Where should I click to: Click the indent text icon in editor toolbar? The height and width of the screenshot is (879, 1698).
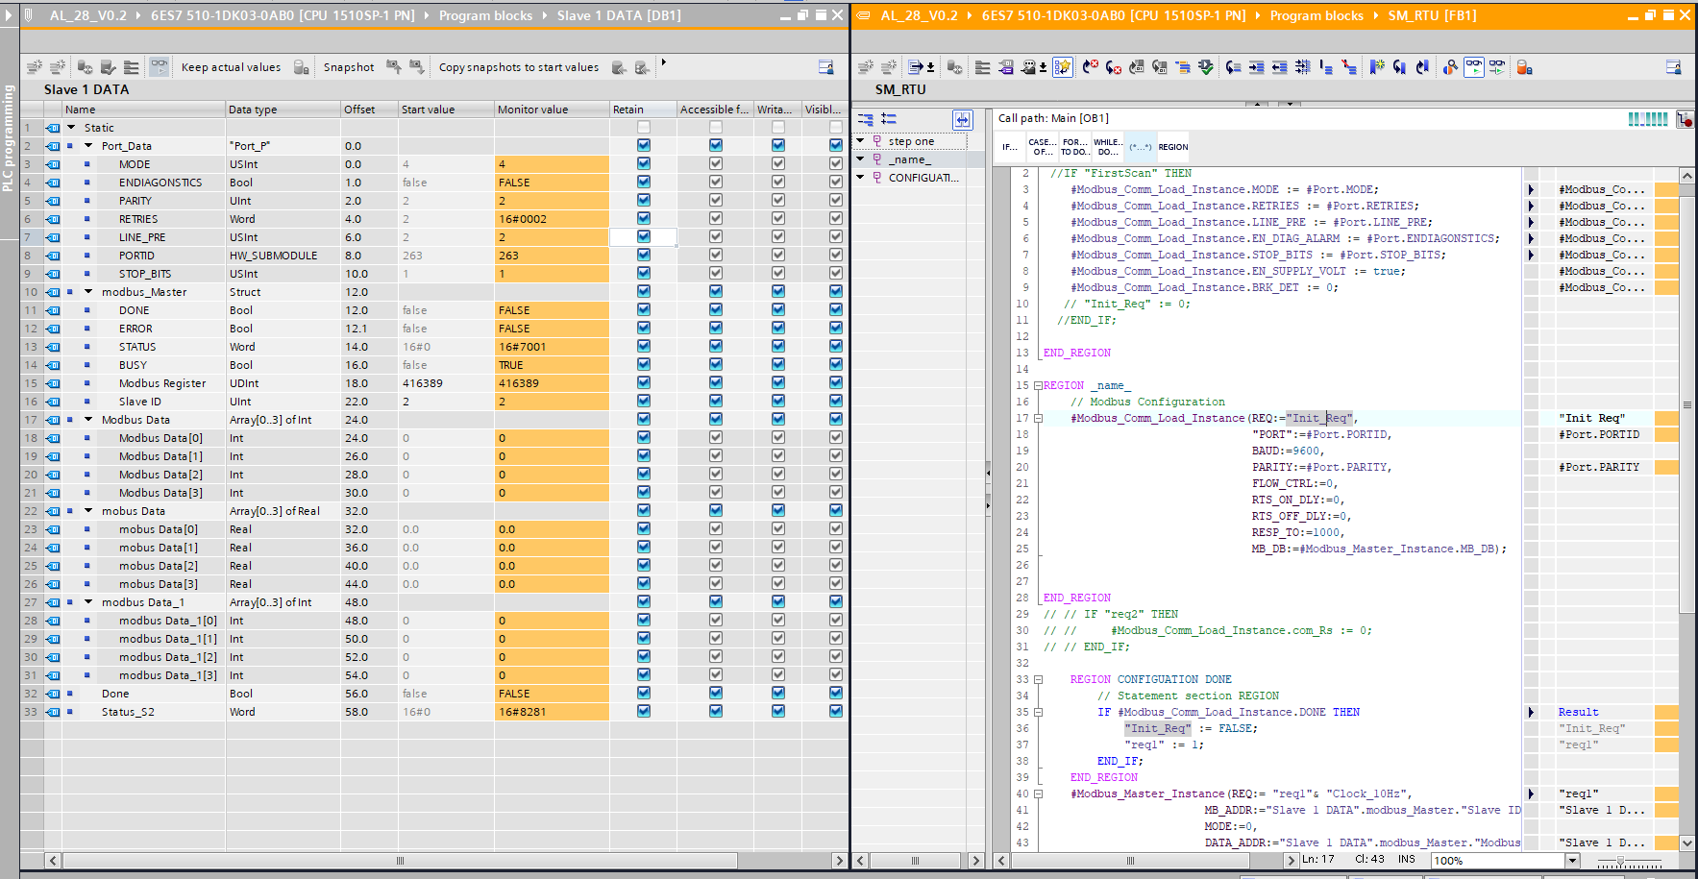1256,67
